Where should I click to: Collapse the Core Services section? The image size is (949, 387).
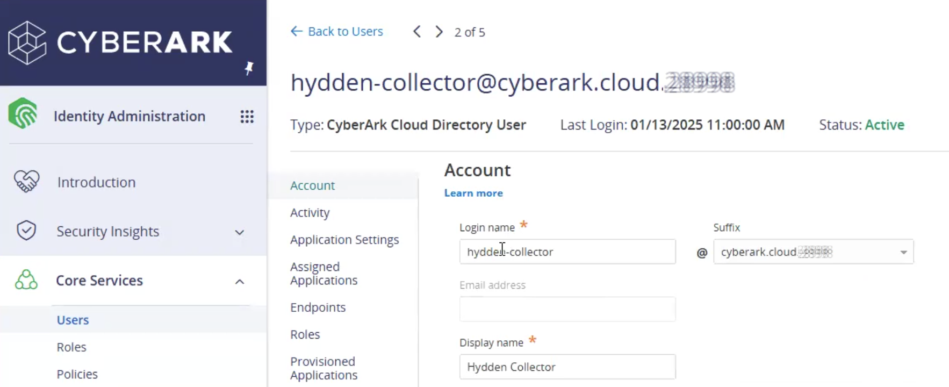240,282
